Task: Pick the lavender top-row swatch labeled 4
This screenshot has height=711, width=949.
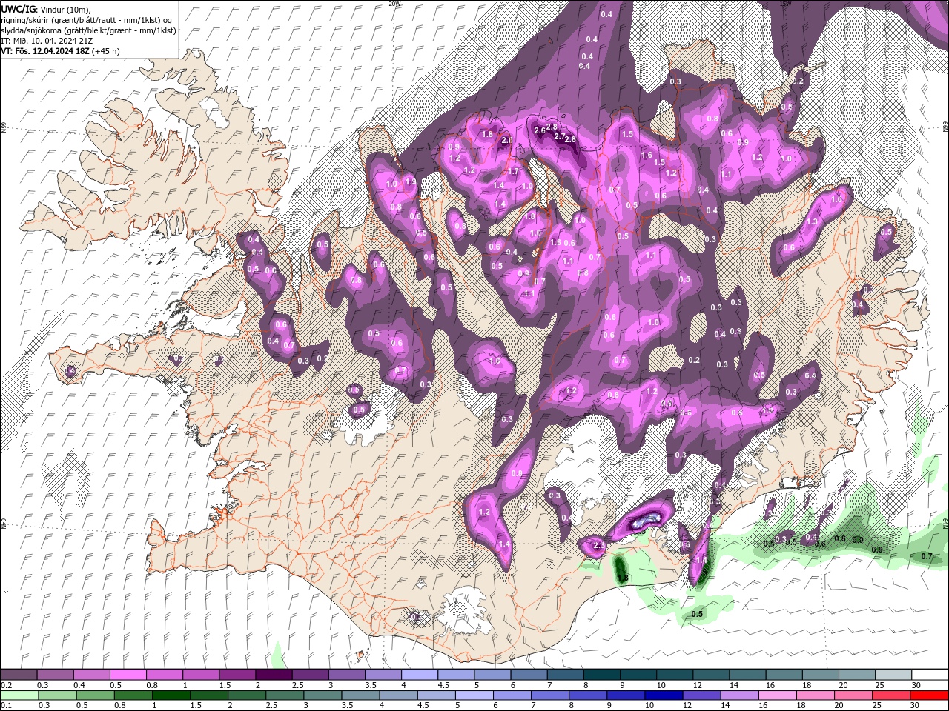Action: click(x=420, y=675)
